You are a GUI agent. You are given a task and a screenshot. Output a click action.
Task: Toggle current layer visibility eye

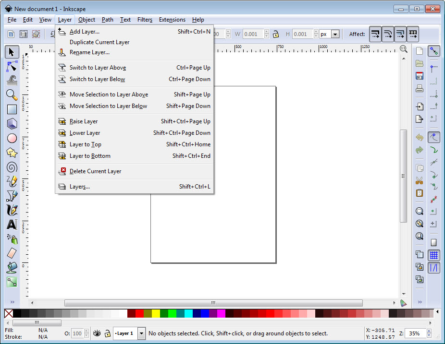(97, 333)
